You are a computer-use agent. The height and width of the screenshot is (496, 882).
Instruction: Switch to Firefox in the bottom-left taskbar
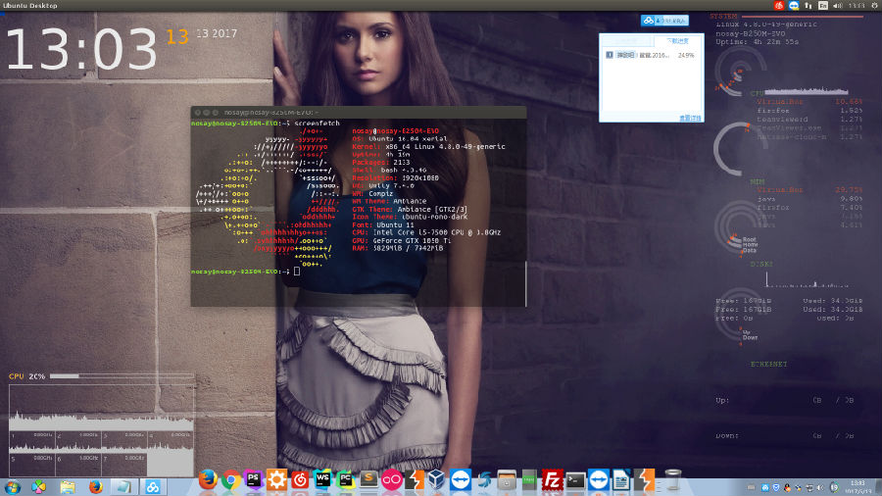pos(96,487)
